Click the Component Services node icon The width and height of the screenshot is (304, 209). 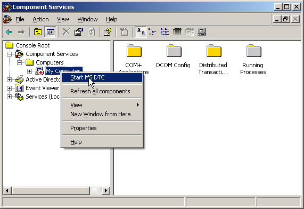click(19, 54)
